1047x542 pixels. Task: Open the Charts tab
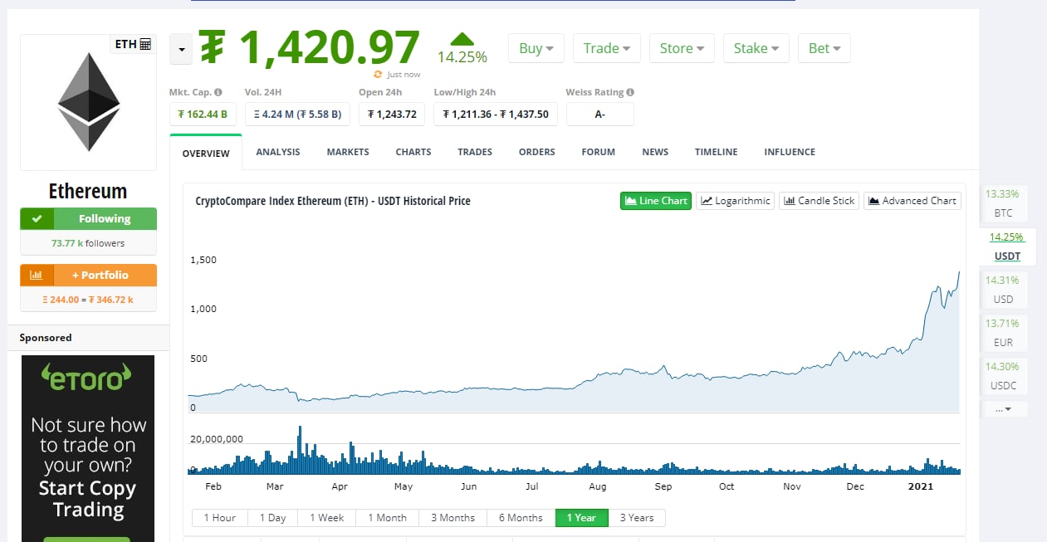tap(413, 152)
